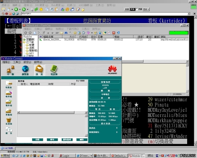Click the 前景 foreground color button in PCMan

pos(127,9)
